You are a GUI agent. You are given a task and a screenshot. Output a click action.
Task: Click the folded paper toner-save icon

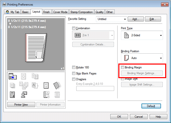pos(57,86)
